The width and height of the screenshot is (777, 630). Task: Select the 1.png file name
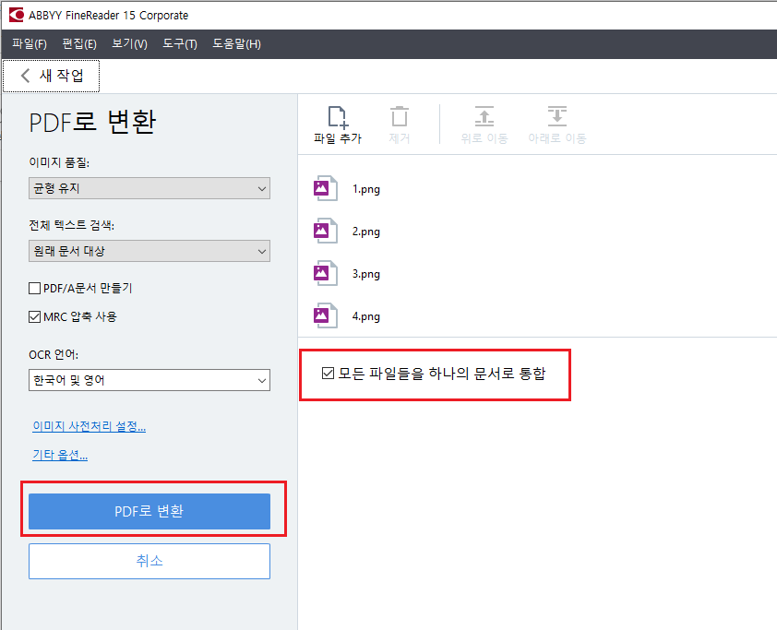coord(366,189)
